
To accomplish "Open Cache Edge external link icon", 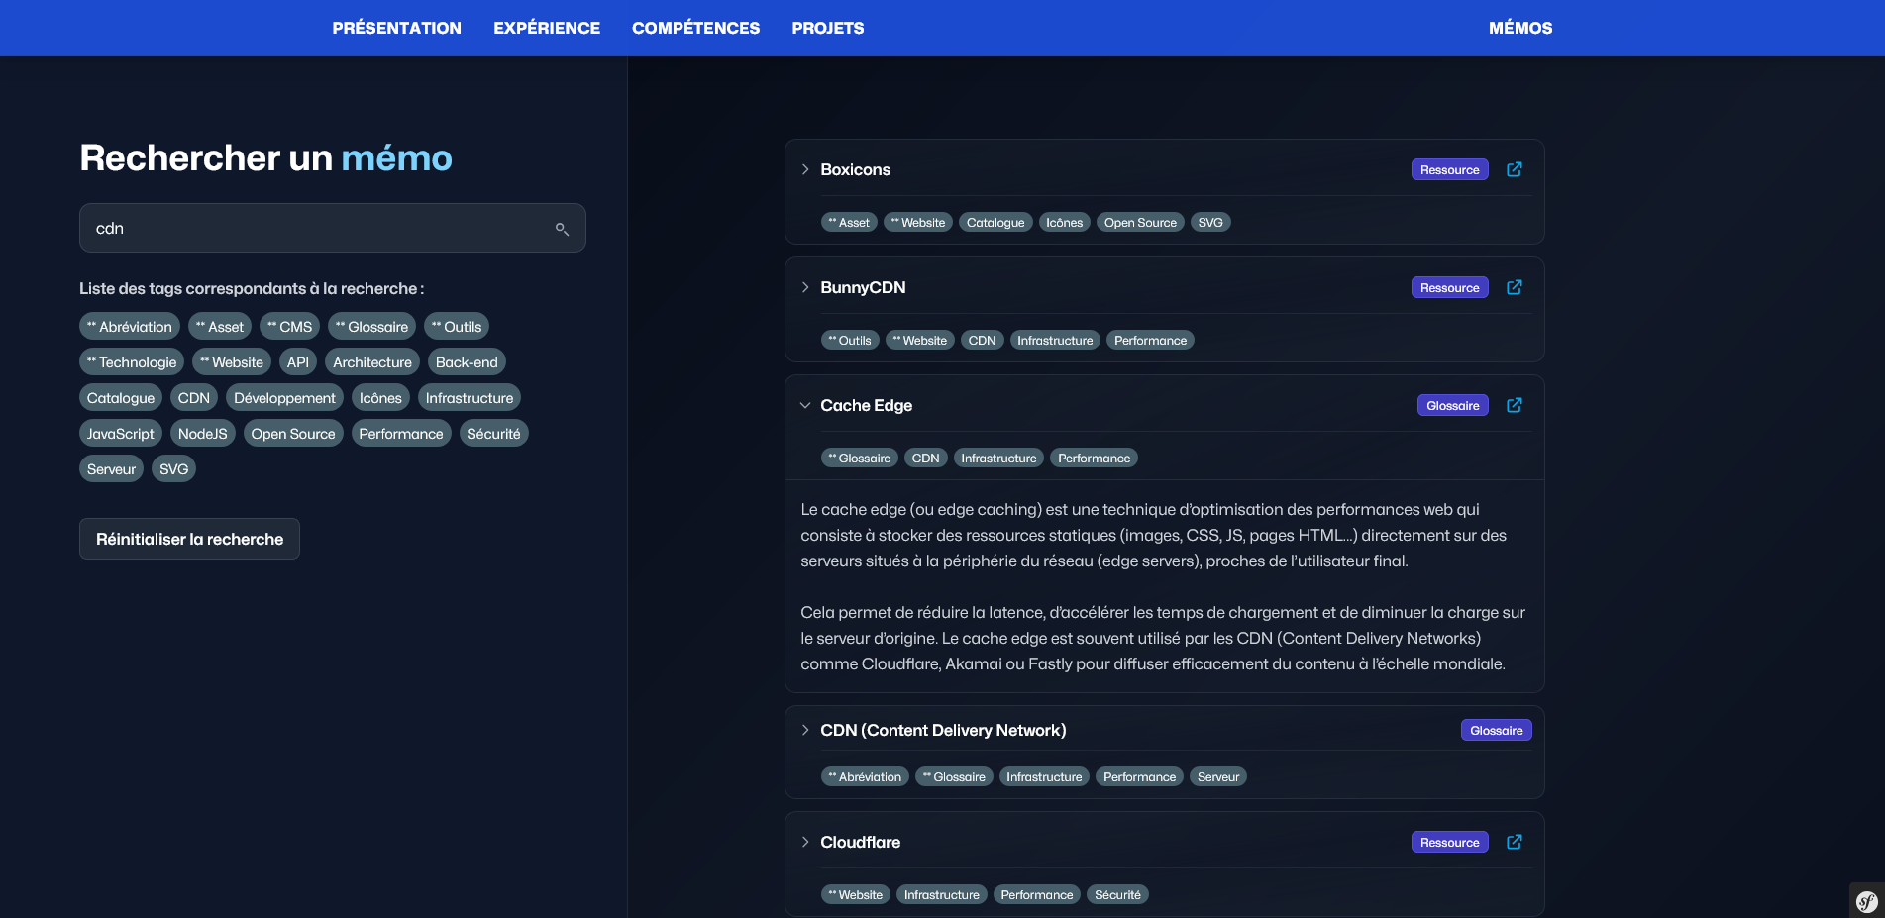I will pyautogui.click(x=1514, y=405).
